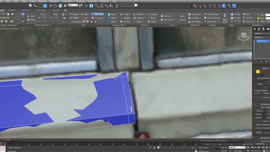Switch to the Freeform ribbon tab
270x152 pixels.
tap(12, 10)
